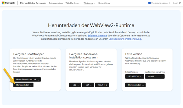Screen dimensions: 183x108
Task: Click the Search magnifier icon
Action: click(x=180, y=3)
